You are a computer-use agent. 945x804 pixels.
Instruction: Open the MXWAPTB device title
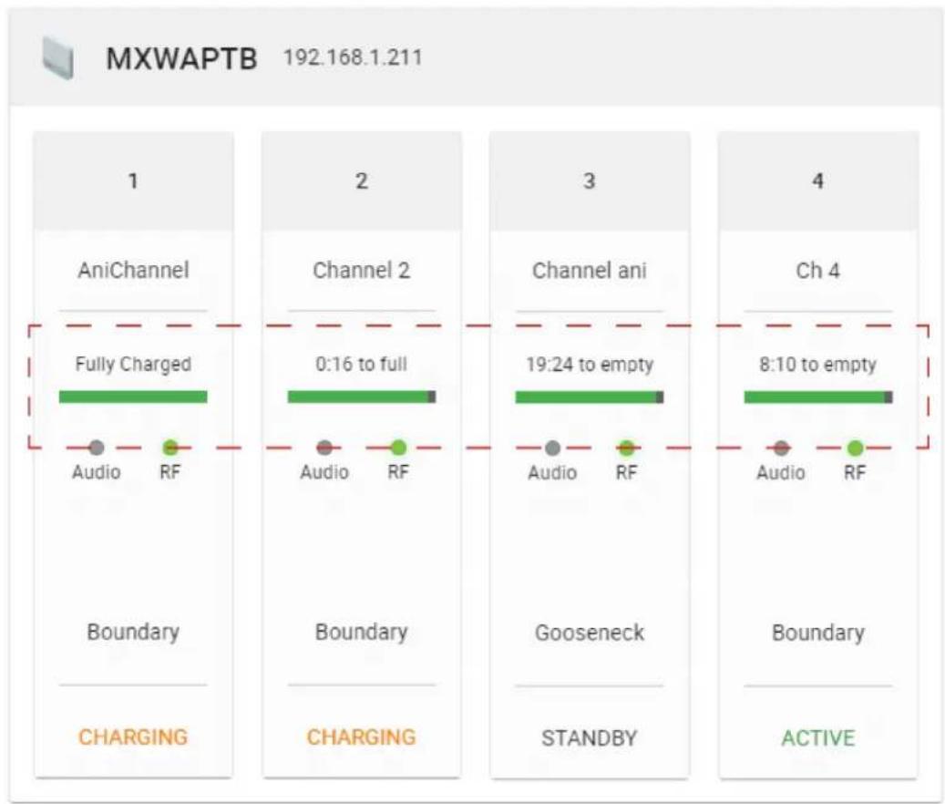[x=181, y=58]
